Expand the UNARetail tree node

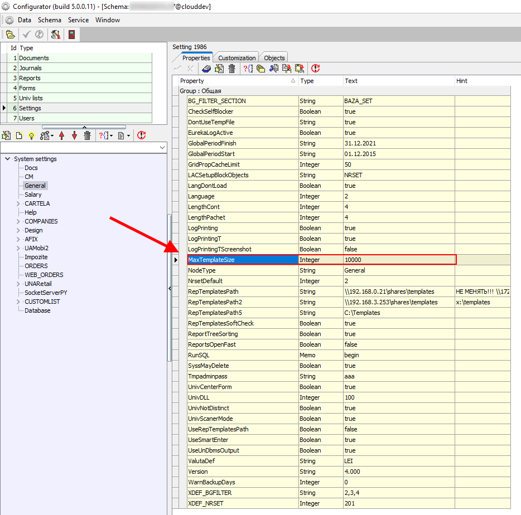pyautogui.click(x=18, y=284)
